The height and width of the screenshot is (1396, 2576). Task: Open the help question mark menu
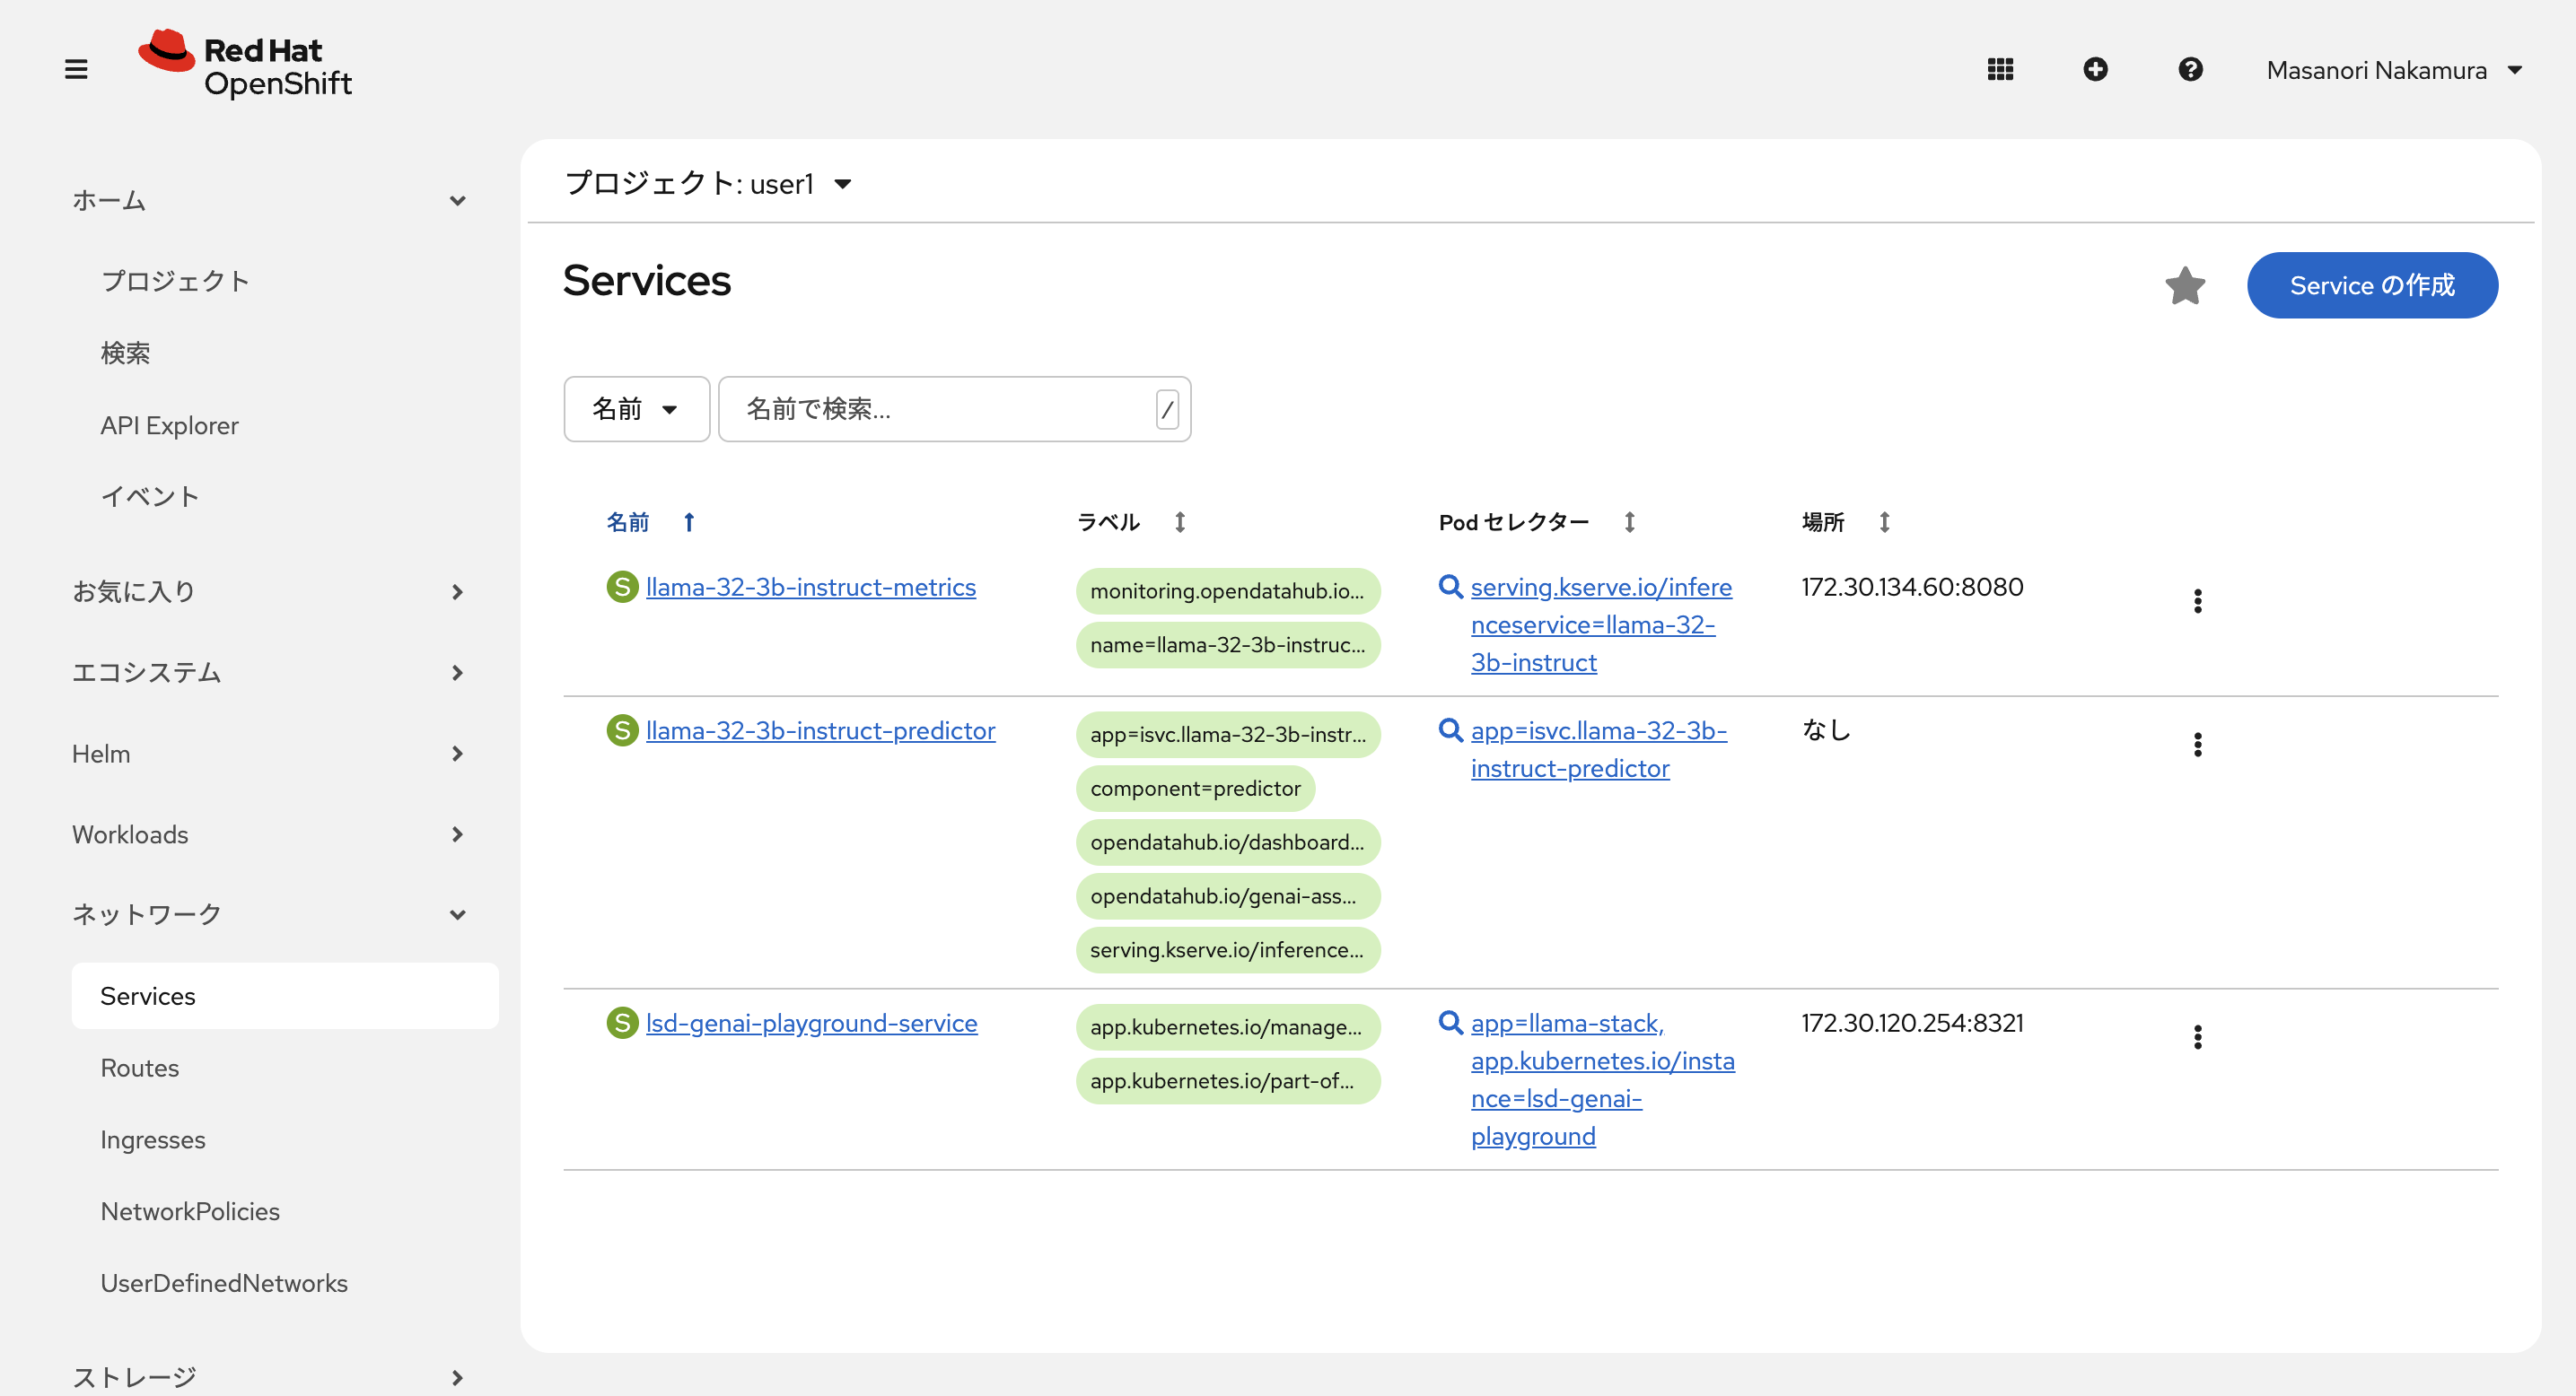click(x=2190, y=69)
